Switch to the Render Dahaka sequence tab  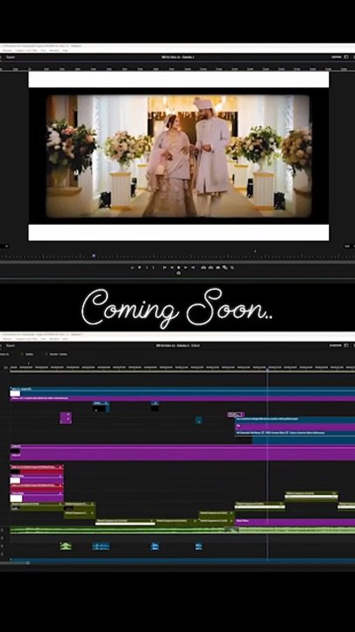tap(59, 355)
